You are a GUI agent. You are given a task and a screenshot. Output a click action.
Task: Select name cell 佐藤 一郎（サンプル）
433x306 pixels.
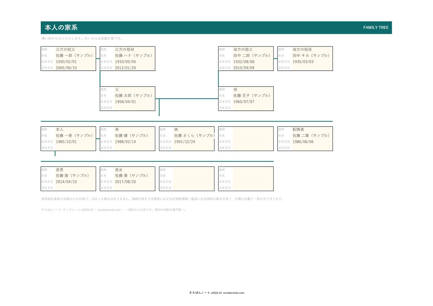pos(75,56)
